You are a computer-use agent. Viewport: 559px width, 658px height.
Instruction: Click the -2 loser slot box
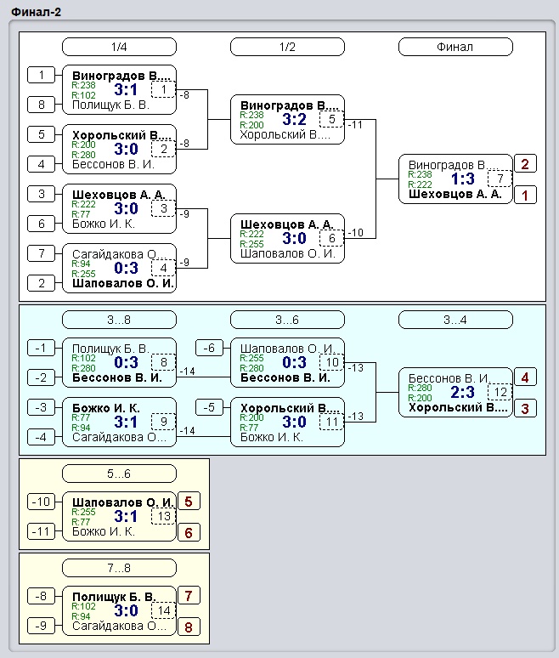(x=41, y=377)
